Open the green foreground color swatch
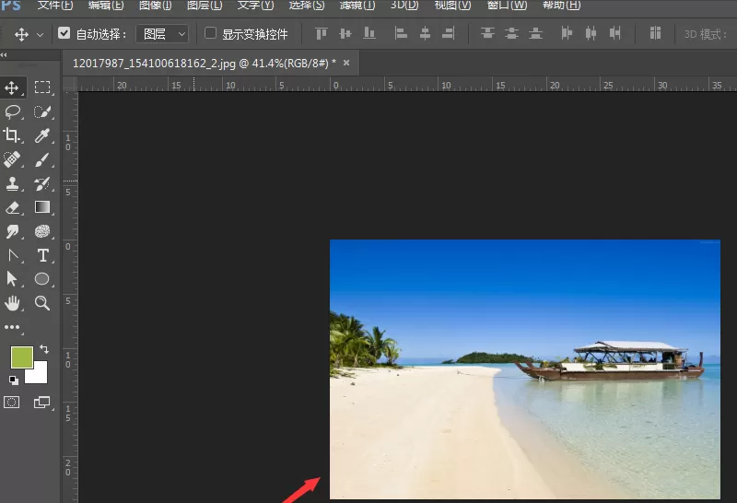Image resolution: width=737 pixels, height=503 pixels. [21, 357]
